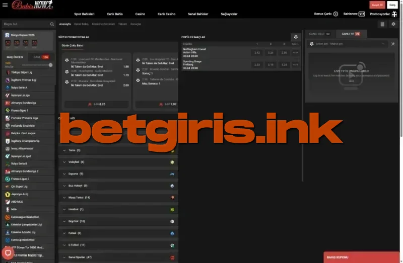This screenshot has height=263, width=403.
Task: Open Spor Bahisleri menu
Action: [84, 14]
